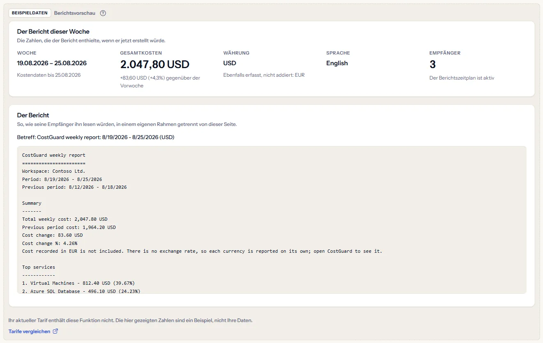Click the '+83,60 USD (+4,3%)' change note

[x=160, y=82]
